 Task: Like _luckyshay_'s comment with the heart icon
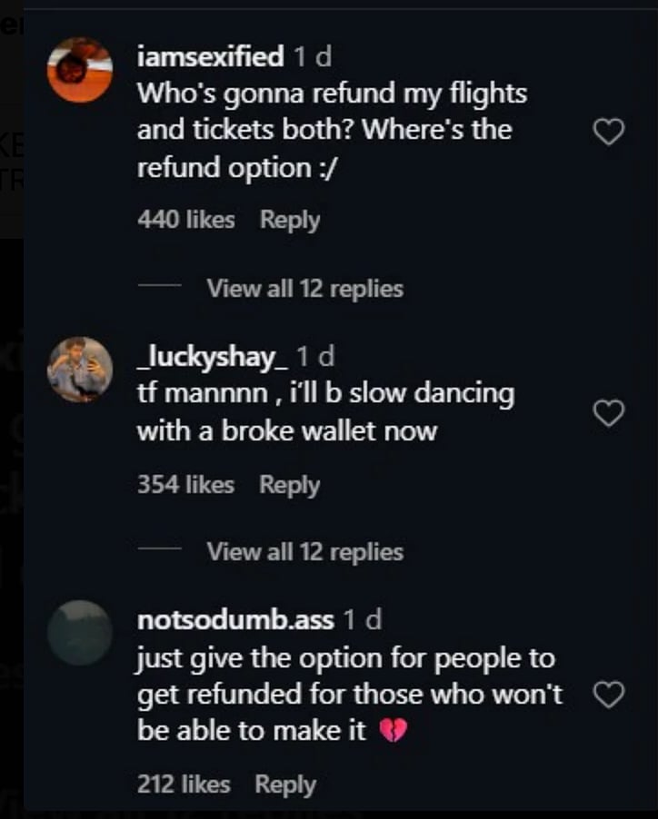[609, 413]
